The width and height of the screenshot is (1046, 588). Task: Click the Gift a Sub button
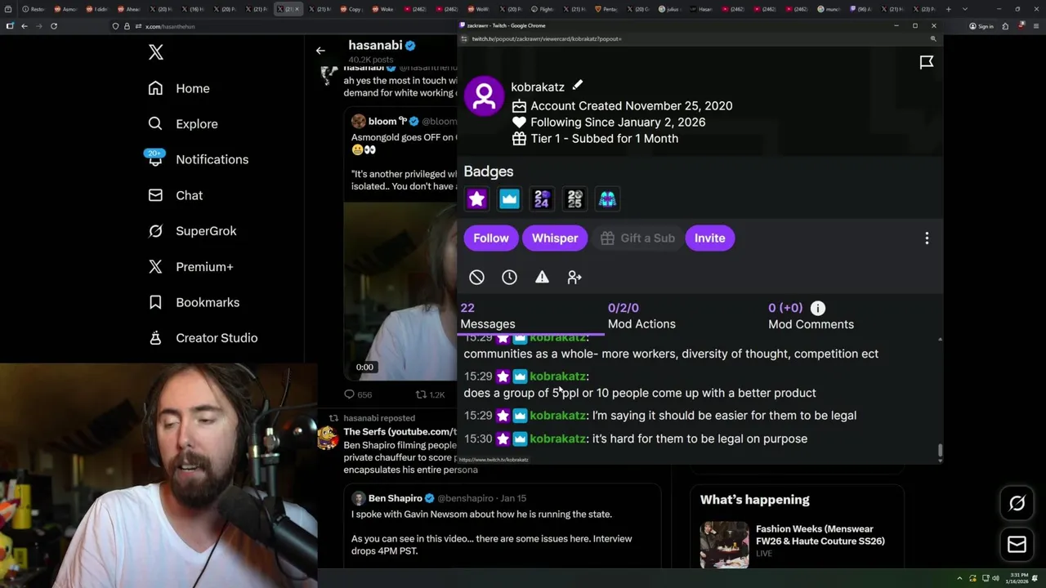637,238
